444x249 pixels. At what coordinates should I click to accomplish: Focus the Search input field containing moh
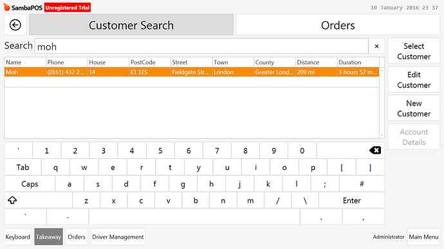click(x=201, y=46)
